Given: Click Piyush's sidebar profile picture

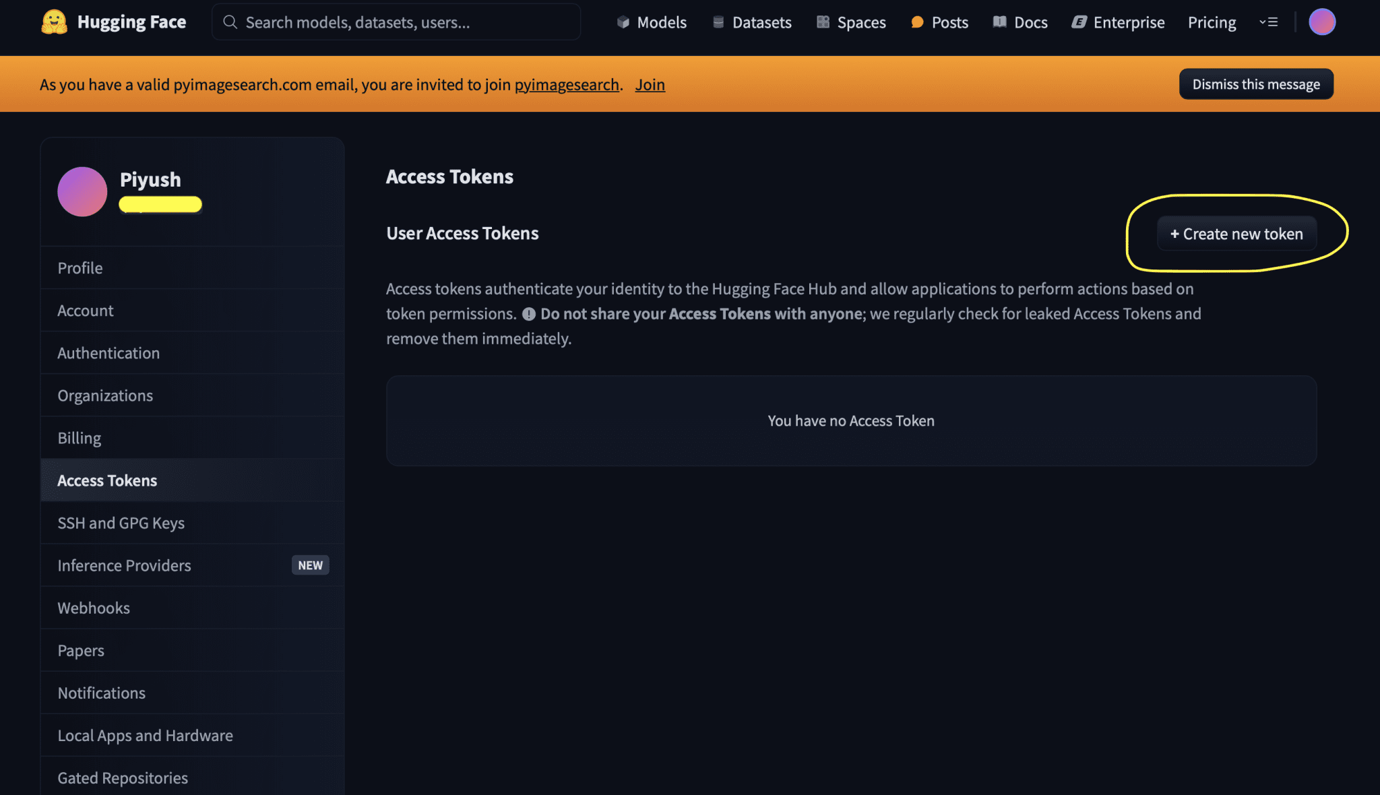Looking at the screenshot, I should (x=82, y=192).
